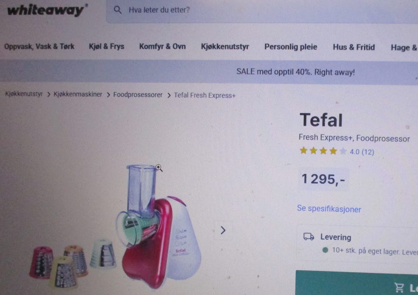The height and width of the screenshot is (295, 418).
Task: Open the Oppvask, Vask & Tørk menu
Action: coord(39,47)
